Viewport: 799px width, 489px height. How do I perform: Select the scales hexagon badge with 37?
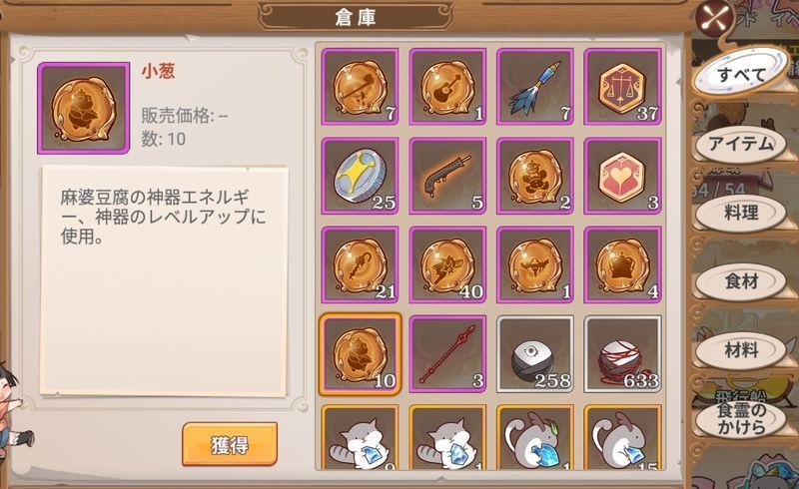[x=622, y=87]
